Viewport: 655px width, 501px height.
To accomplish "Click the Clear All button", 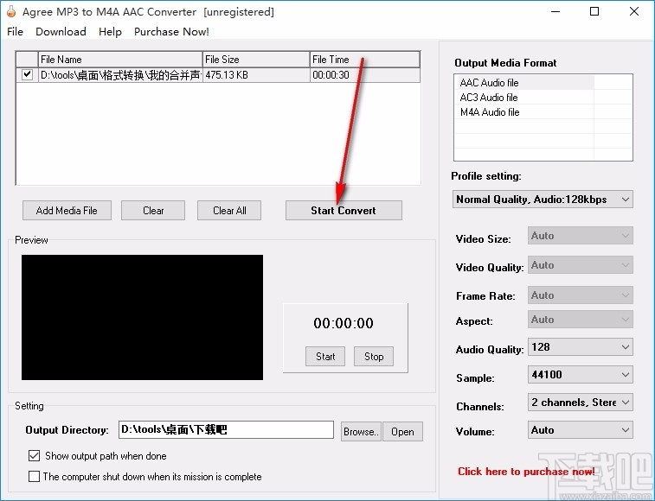I will tap(229, 210).
